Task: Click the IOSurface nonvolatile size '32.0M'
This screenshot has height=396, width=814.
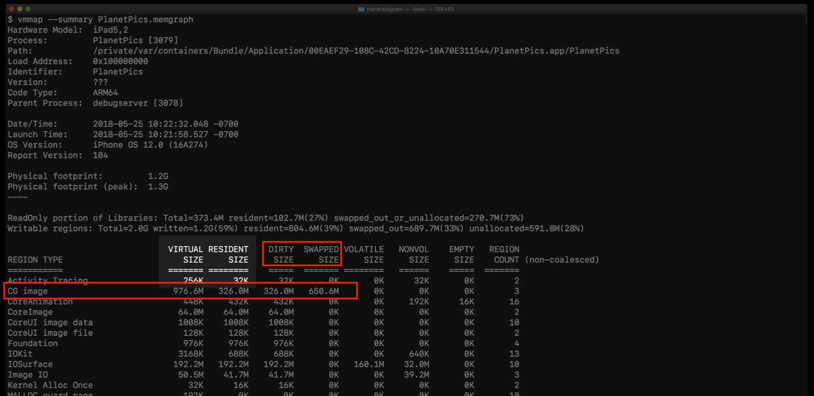Action: [x=416, y=364]
